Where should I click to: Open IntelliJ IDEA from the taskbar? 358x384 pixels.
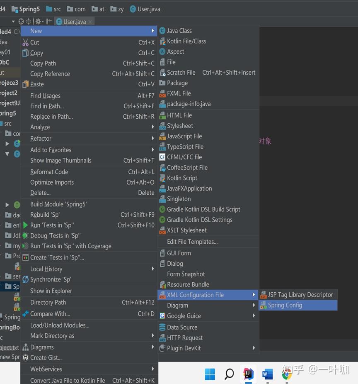coord(248,374)
